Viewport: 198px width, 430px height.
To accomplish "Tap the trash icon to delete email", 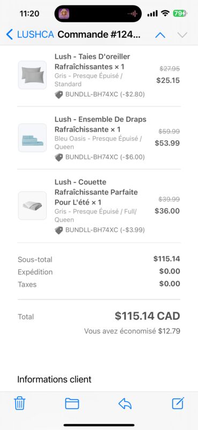I will 20,404.
